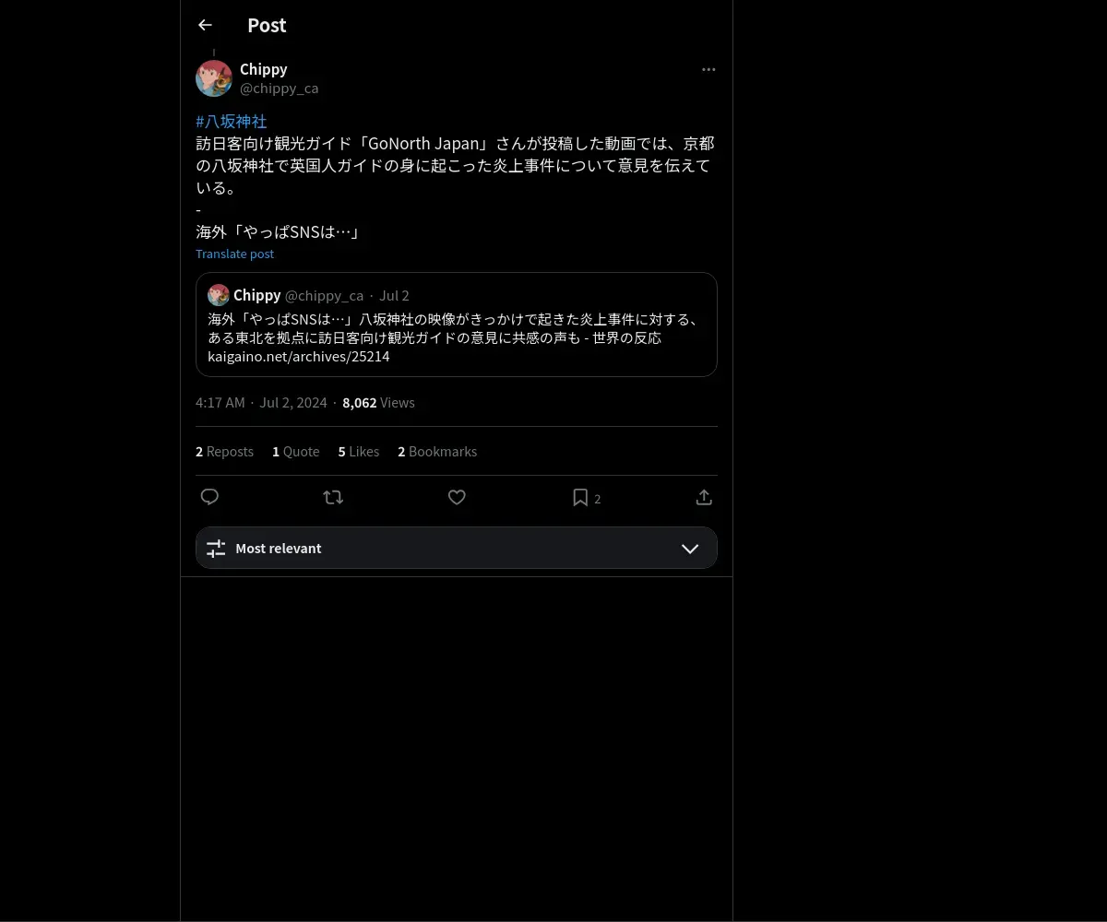Image resolution: width=1107 pixels, height=922 pixels.
Task: Open the Most relevant sort dropdown
Action: point(457,548)
